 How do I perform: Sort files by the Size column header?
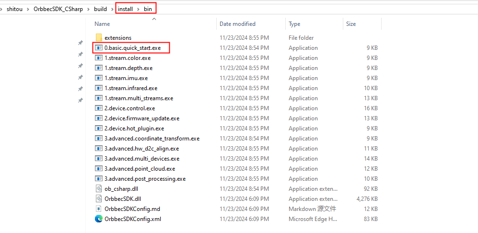(x=351, y=24)
